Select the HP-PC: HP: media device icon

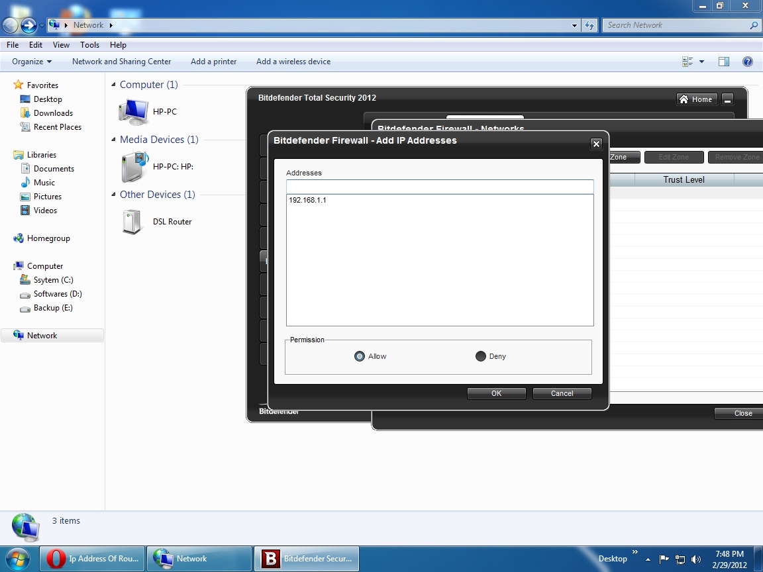click(135, 166)
